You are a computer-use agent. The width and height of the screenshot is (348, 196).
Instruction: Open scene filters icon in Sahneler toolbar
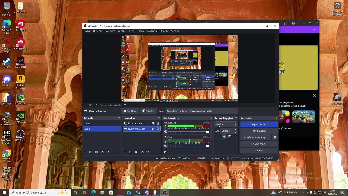pos(96,152)
